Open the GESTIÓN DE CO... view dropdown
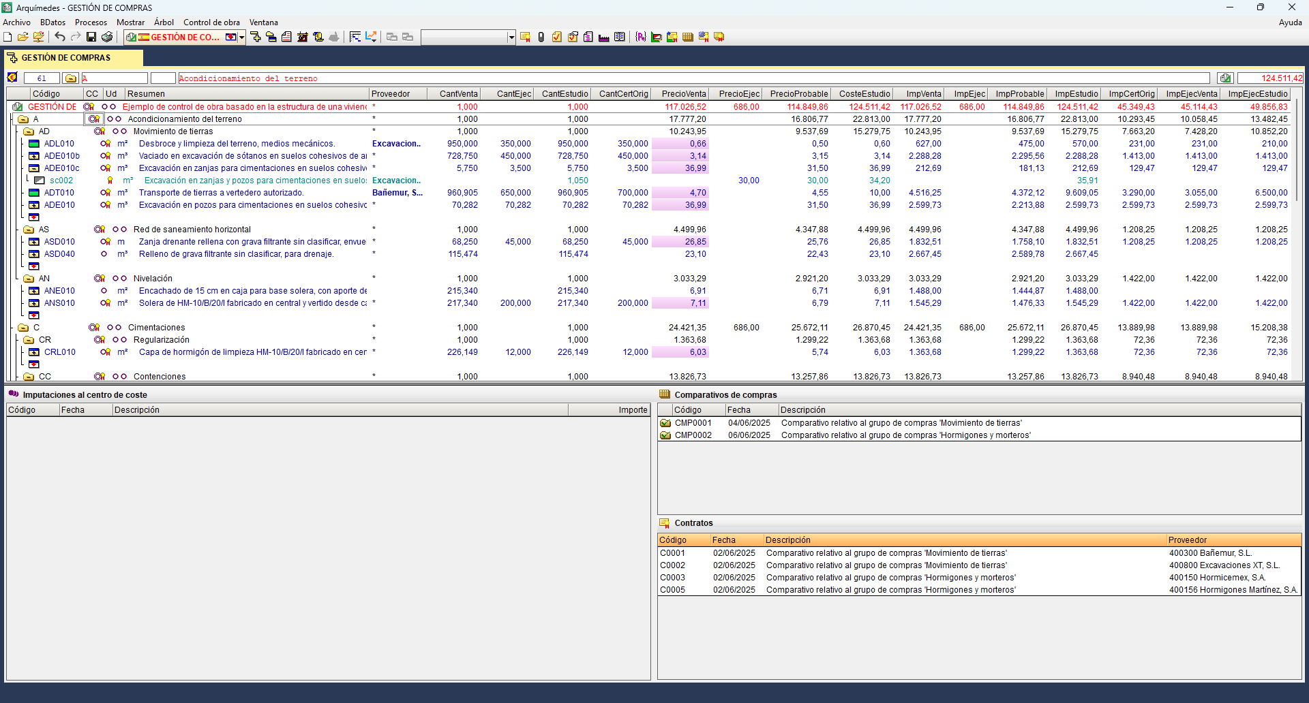Viewport: 1309px width, 703px height. point(242,37)
